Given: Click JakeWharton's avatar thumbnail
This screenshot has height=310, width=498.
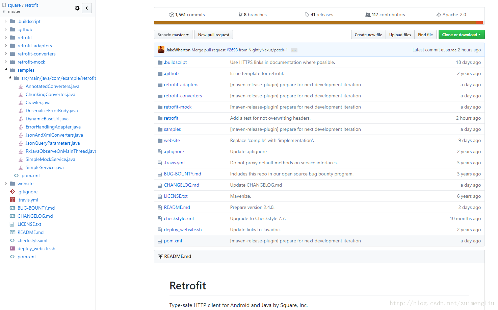Looking at the screenshot, I should coord(161,49).
